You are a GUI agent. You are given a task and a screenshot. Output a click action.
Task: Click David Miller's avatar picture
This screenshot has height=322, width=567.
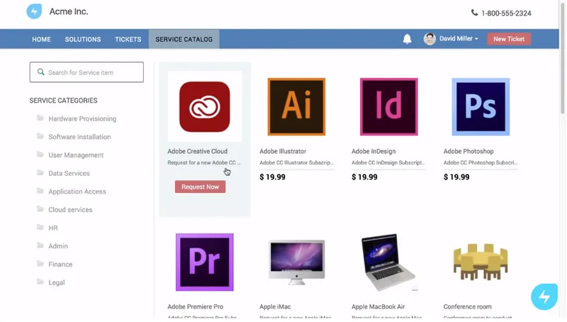(x=430, y=39)
